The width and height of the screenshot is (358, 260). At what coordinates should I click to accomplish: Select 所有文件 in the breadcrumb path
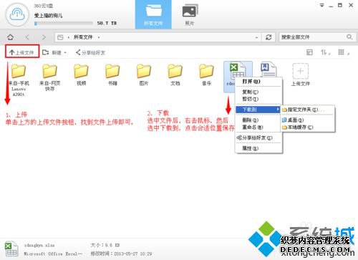point(83,37)
